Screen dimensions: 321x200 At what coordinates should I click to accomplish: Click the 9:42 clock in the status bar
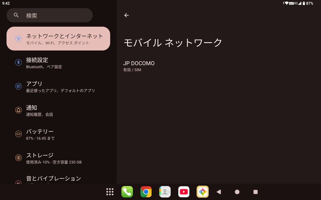tap(6, 3)
